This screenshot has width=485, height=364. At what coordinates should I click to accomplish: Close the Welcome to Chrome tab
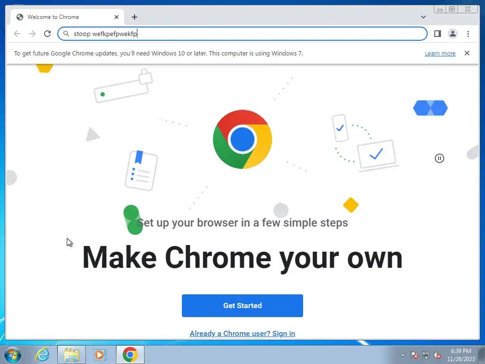(x=117, y=17)
